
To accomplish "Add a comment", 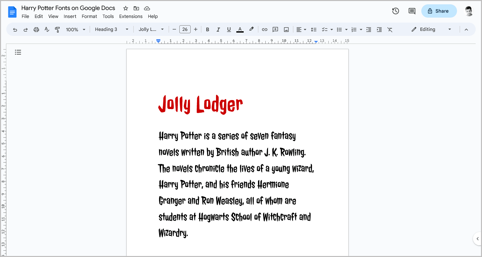I will 275,29.
